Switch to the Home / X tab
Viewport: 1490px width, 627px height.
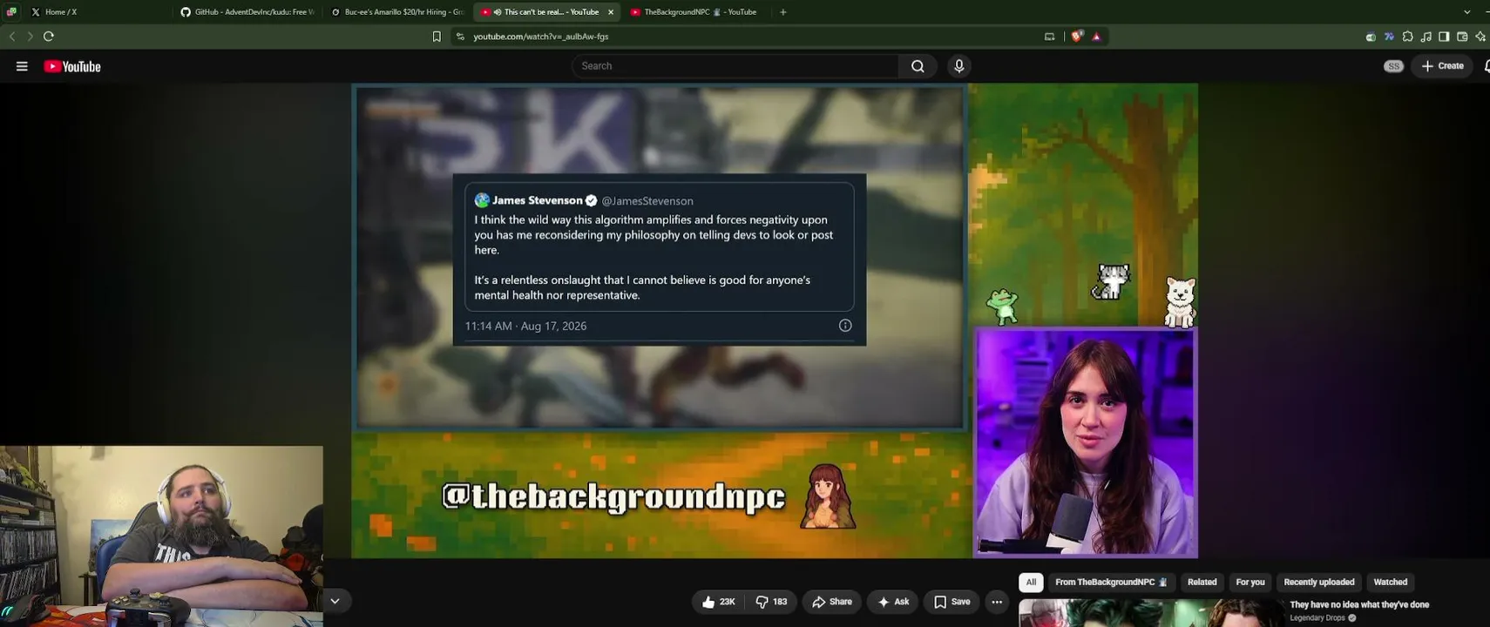(98, 12)
